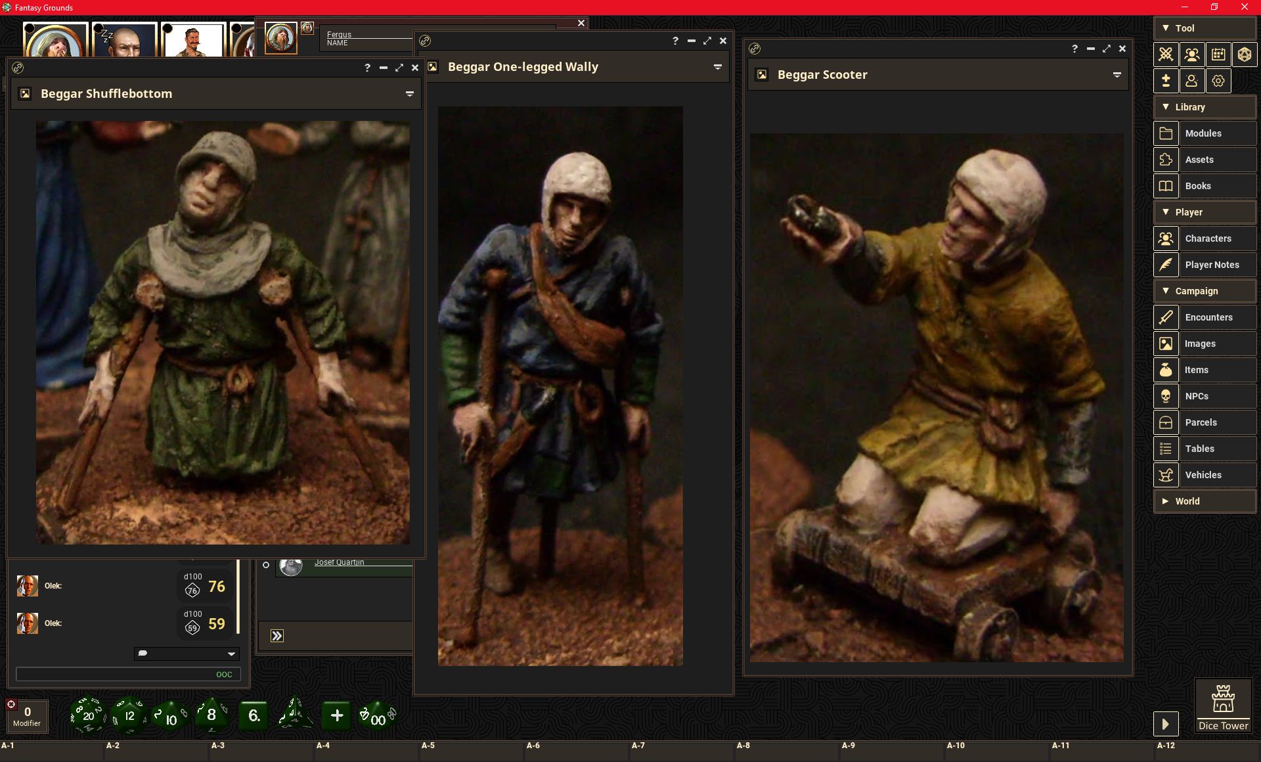Screen dimensions: 1261x762
Task: Open Modules in the sidebar
Action: [x=1205, y=133]
